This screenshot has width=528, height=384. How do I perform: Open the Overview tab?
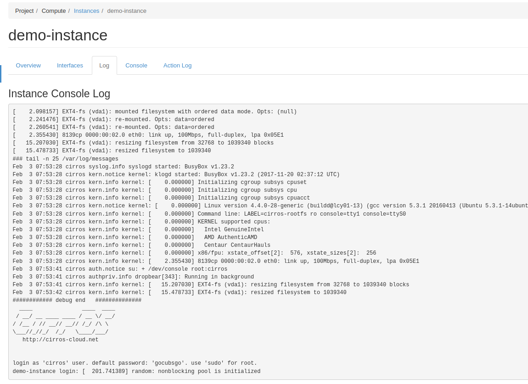coord(28,66)
